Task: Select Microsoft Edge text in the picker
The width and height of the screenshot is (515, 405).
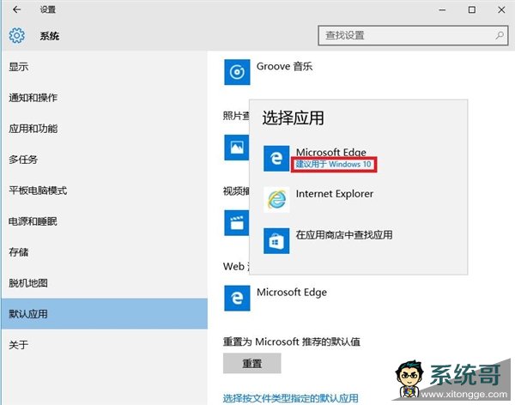Action: click(331, 152)
